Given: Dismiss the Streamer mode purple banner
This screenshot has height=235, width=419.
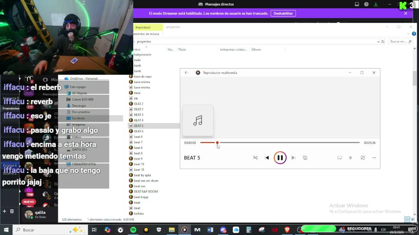Looking at the screenshot, I should tap(406, 13).
